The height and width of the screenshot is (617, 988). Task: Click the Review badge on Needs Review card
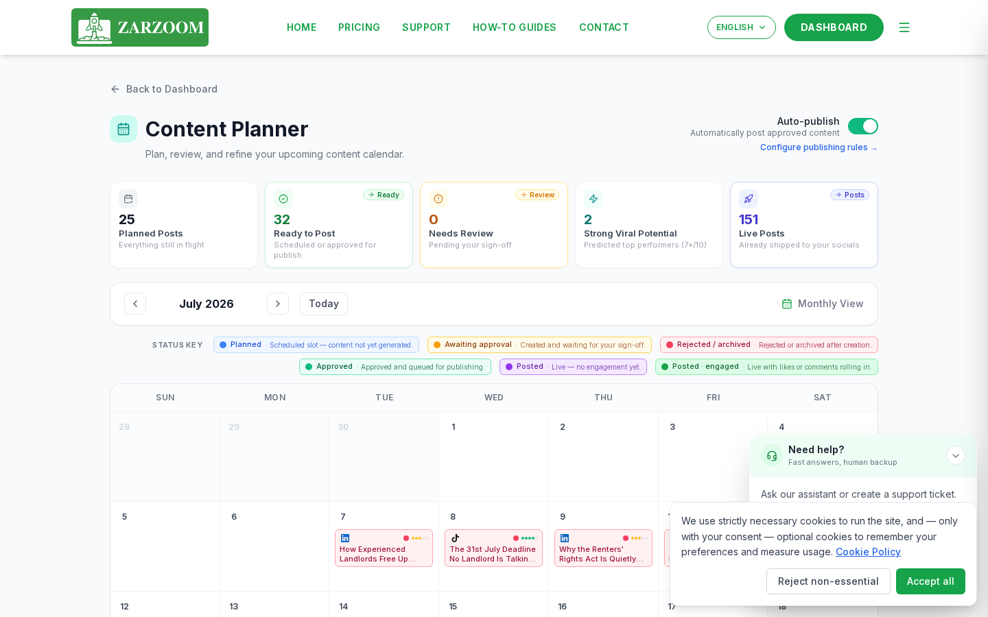click(537, 195)
